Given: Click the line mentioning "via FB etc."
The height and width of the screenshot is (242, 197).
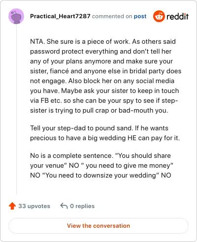Looking at the screenshot, I should [104, 100].
